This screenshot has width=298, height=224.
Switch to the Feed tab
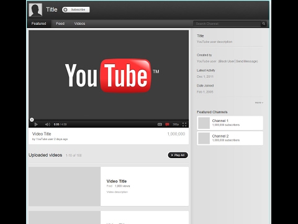click(60, 24)
